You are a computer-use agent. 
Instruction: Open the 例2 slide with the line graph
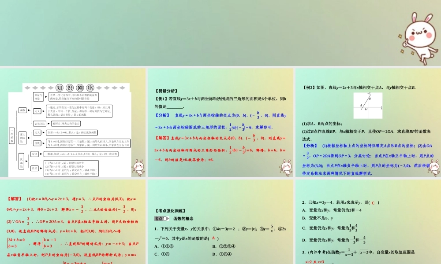368,123
